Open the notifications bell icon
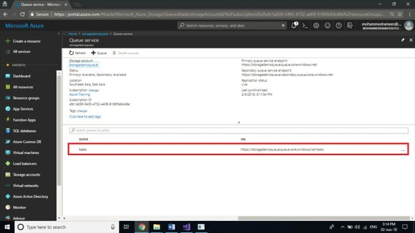The height and width of the screenshot is (233, 415). click(x=294, y=26)
